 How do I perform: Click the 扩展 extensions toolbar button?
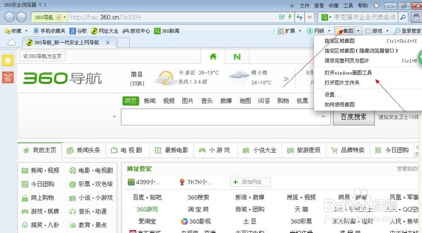287,31
